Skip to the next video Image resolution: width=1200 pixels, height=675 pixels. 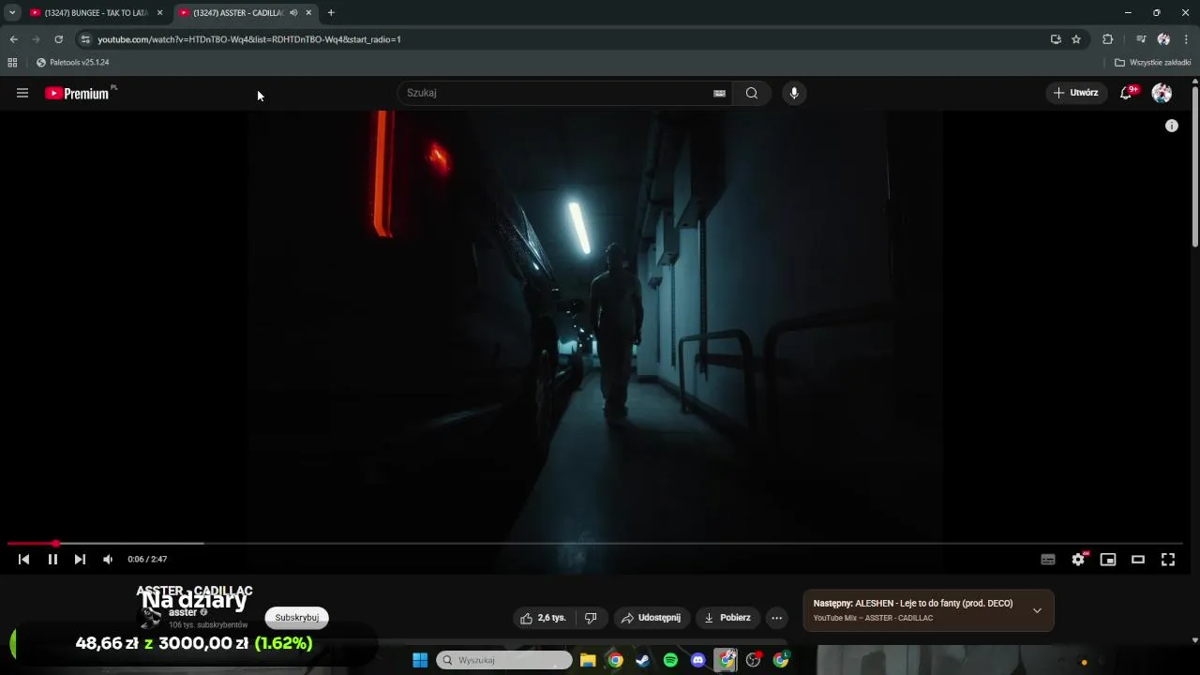(80, 559)
